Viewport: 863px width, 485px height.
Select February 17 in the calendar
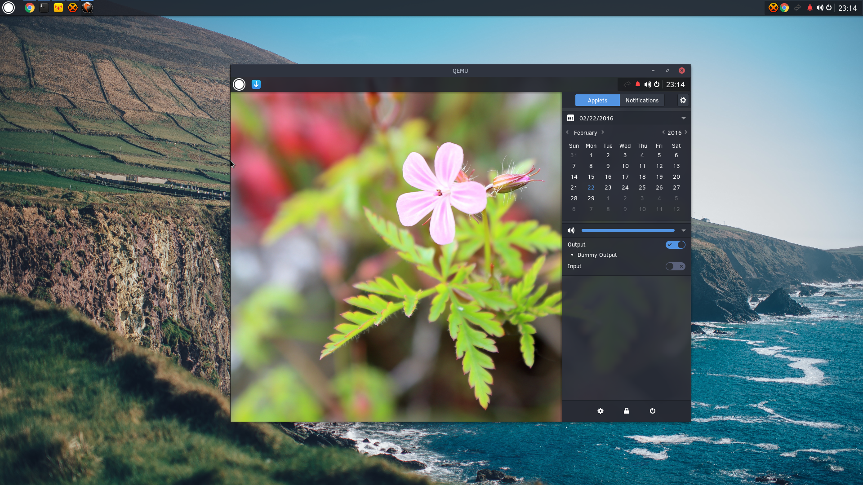pos(625,177)
